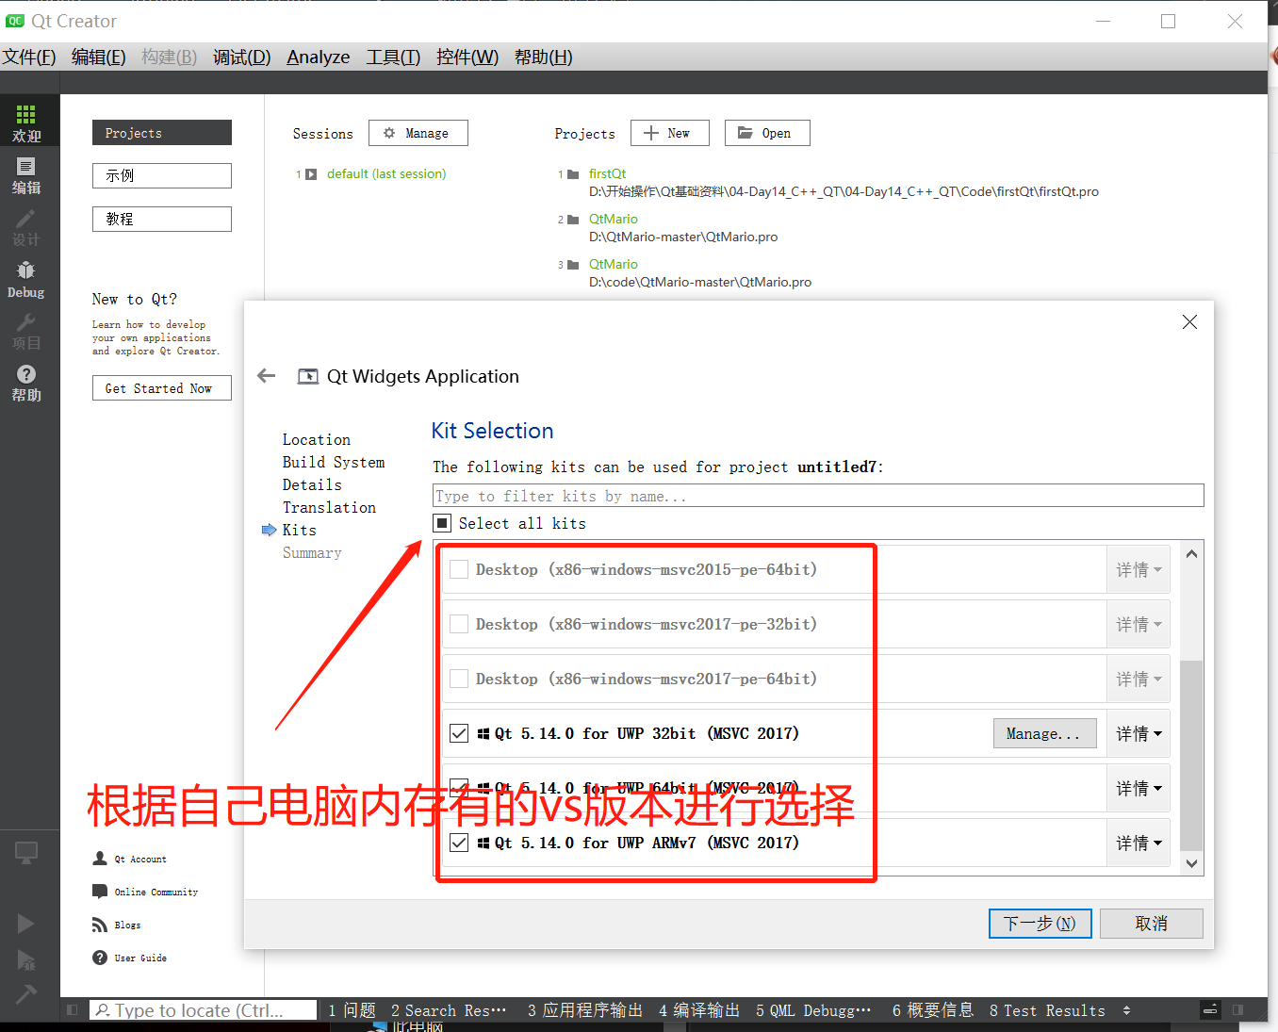Expand details for UWP 64bit kit
Image resolution: width=1278 pixels, height=1032 pixels.
(1139, 788)
